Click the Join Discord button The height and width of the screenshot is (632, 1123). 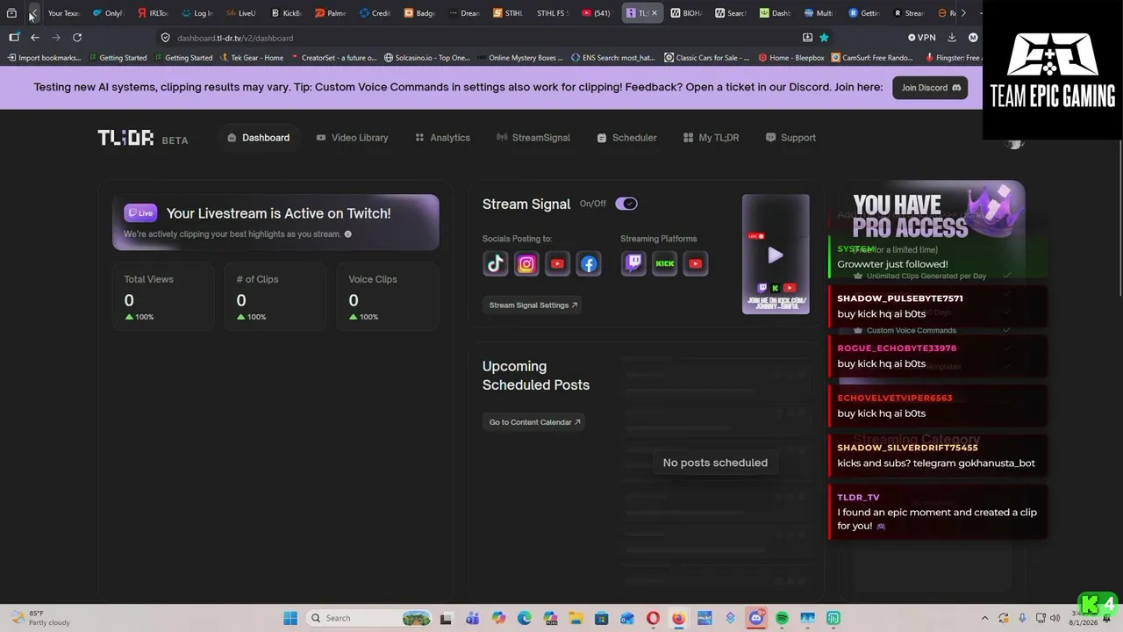930,88
